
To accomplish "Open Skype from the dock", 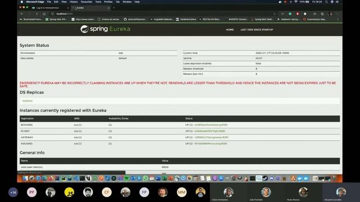I will (139, 178).
